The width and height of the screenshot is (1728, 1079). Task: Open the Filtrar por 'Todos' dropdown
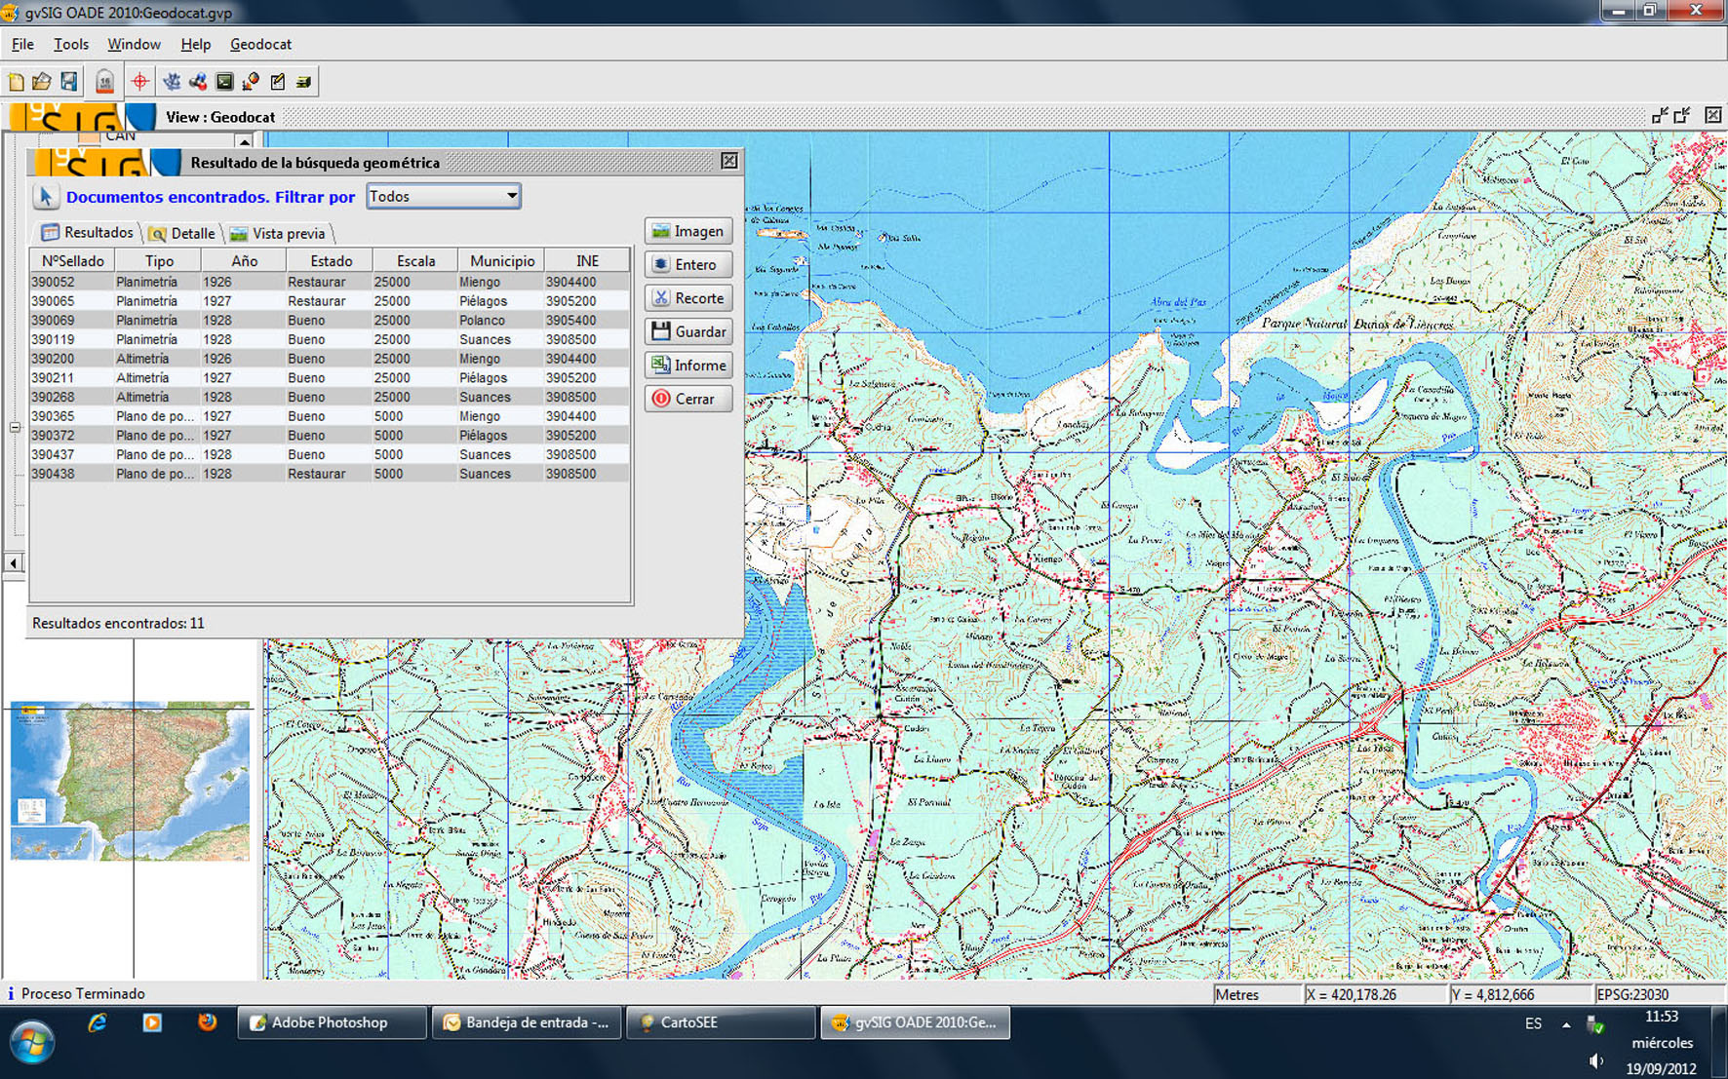444,196
